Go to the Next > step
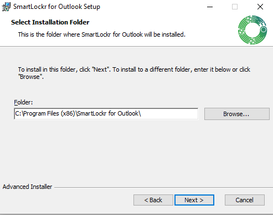The width and height of the screenshot is (273, 215). [x=194, y=200]
